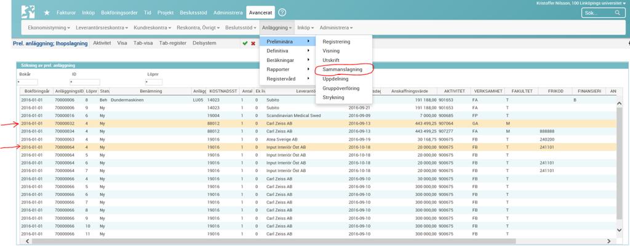The width and height of the screenshot is (630, 250).
Task: Choose Visning from the submenu
Action: [331, 50]
